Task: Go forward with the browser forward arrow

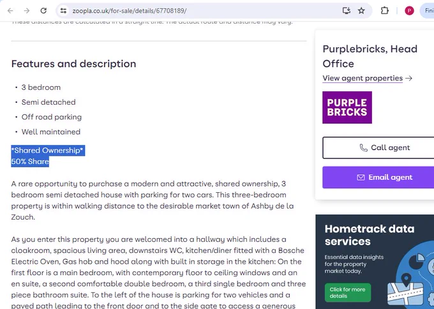Action: coord(27,11)
